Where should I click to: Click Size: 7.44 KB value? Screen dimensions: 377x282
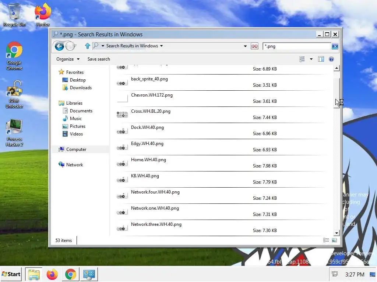tap(265, 117)
